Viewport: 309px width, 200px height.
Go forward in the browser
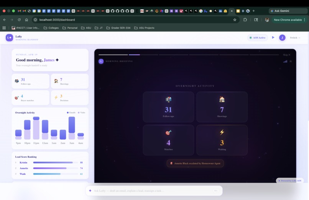click(x=12, y=20)
